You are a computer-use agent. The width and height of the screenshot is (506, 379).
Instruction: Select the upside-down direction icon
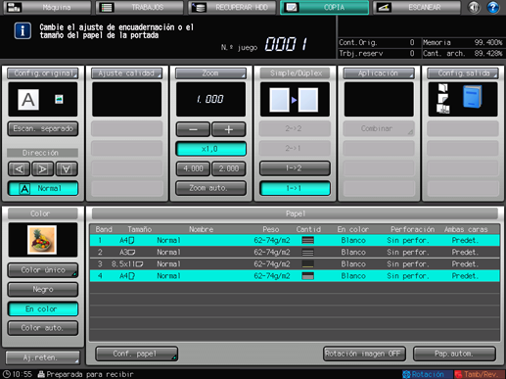(67, 168)
